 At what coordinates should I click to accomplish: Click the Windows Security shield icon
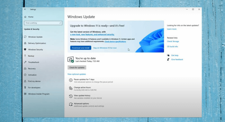pyautogui.click(x=25, y=49)
